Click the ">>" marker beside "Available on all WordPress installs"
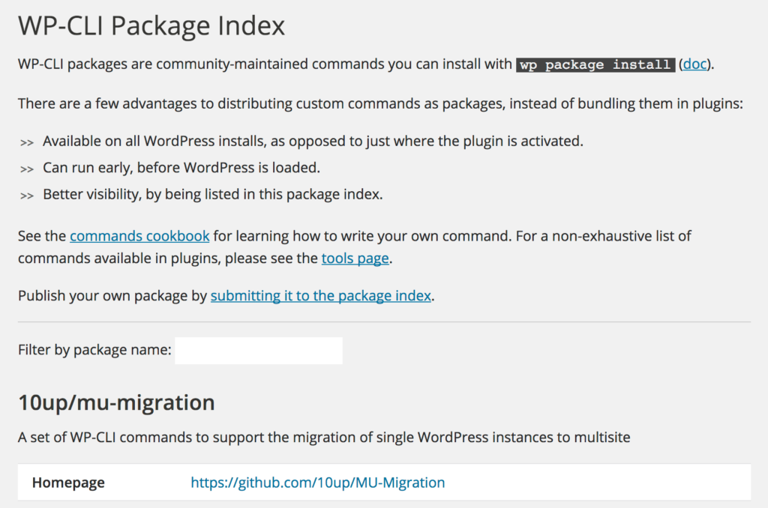The image size is (768, 508). (26, 141)
